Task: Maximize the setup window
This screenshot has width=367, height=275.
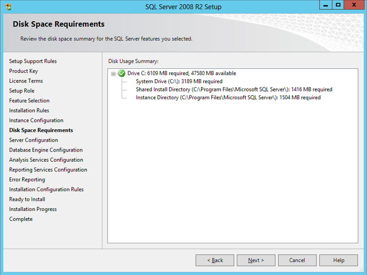Action: (x=338, y=5)
